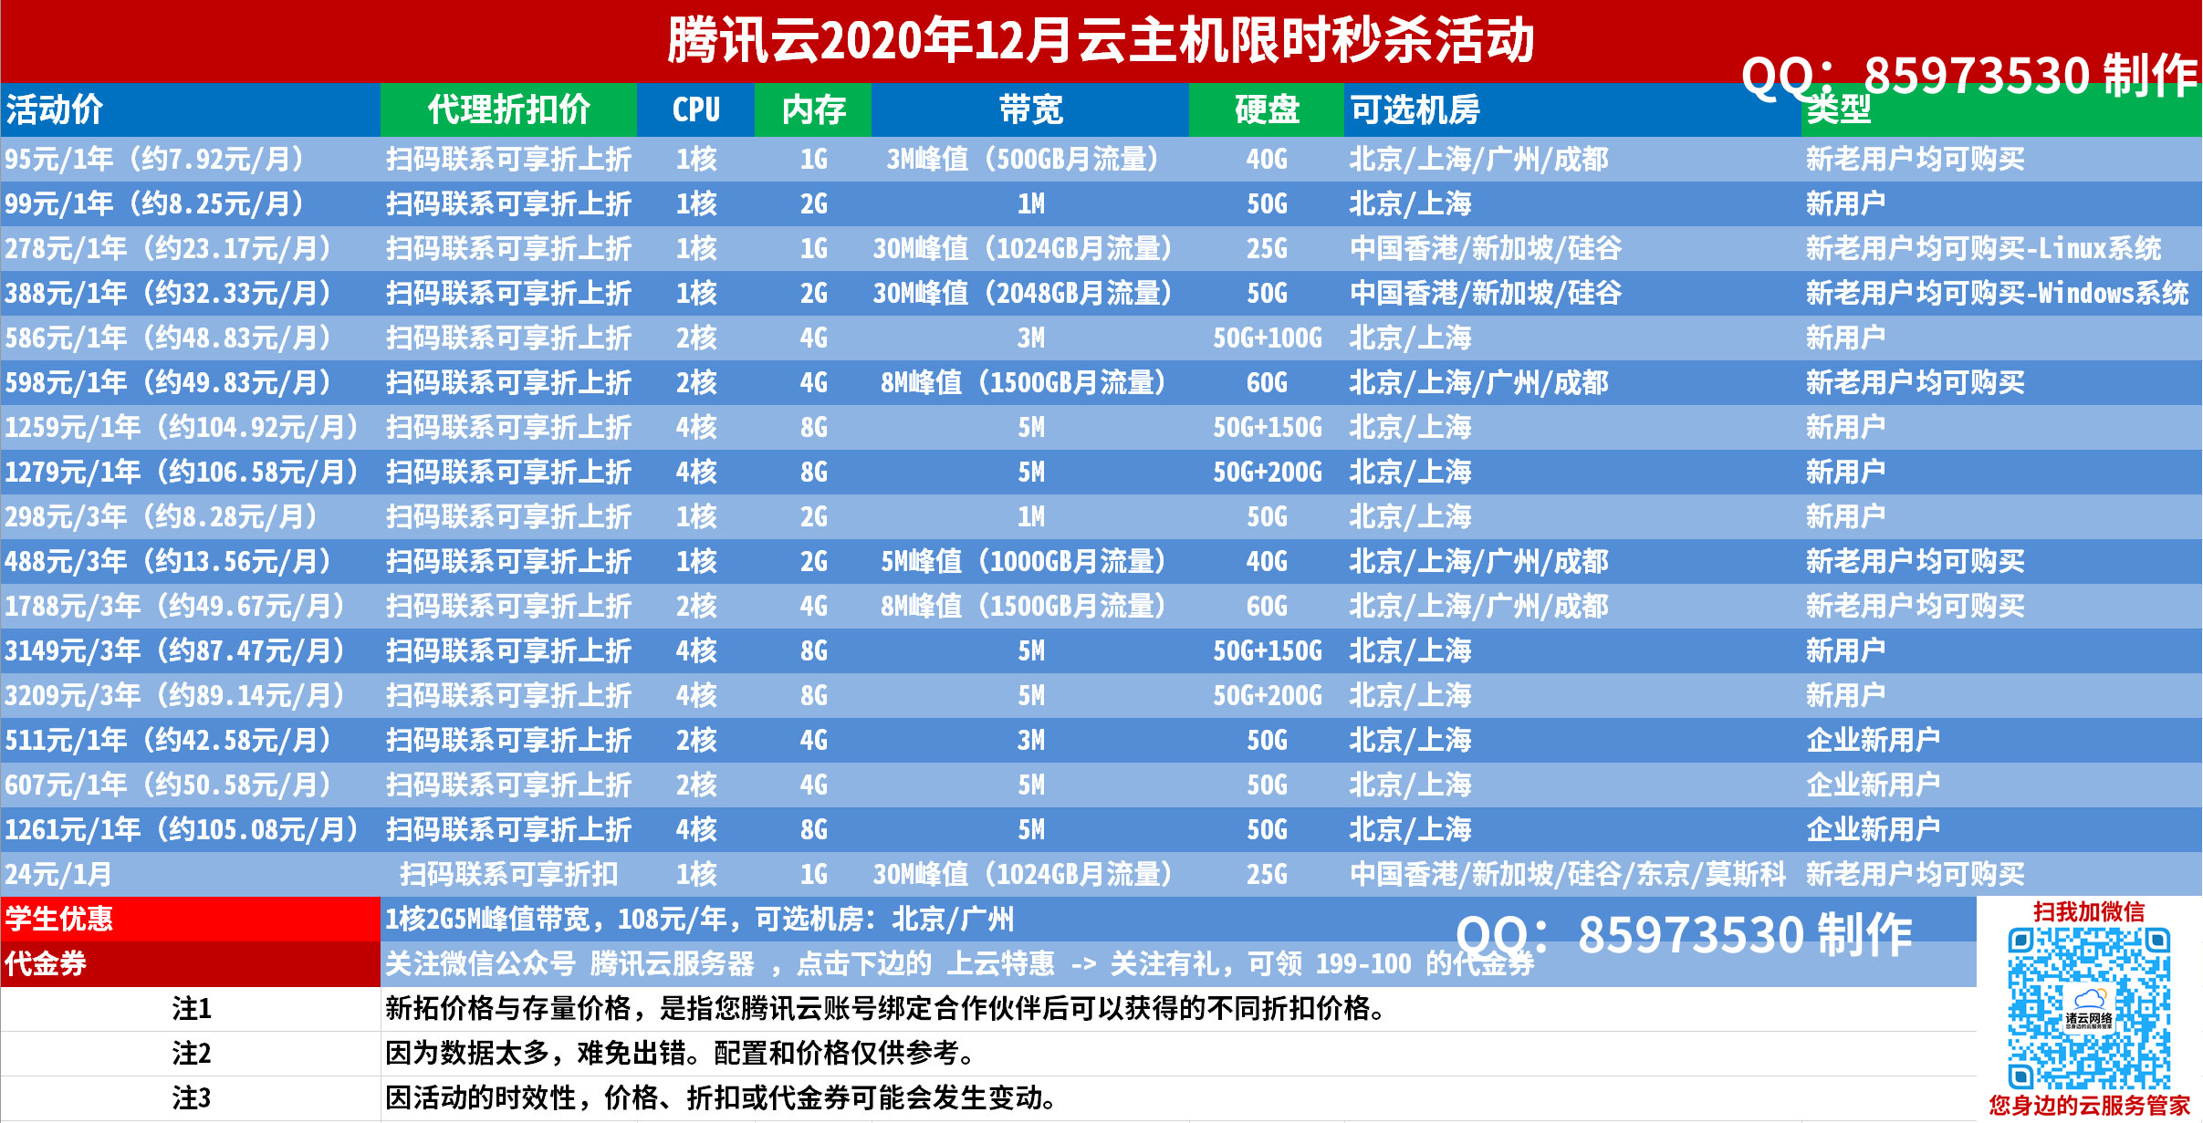This screenshot has height=1123, width=2203.
Task: Click the 学生优惠 red label cell
Action: point(190,920)
